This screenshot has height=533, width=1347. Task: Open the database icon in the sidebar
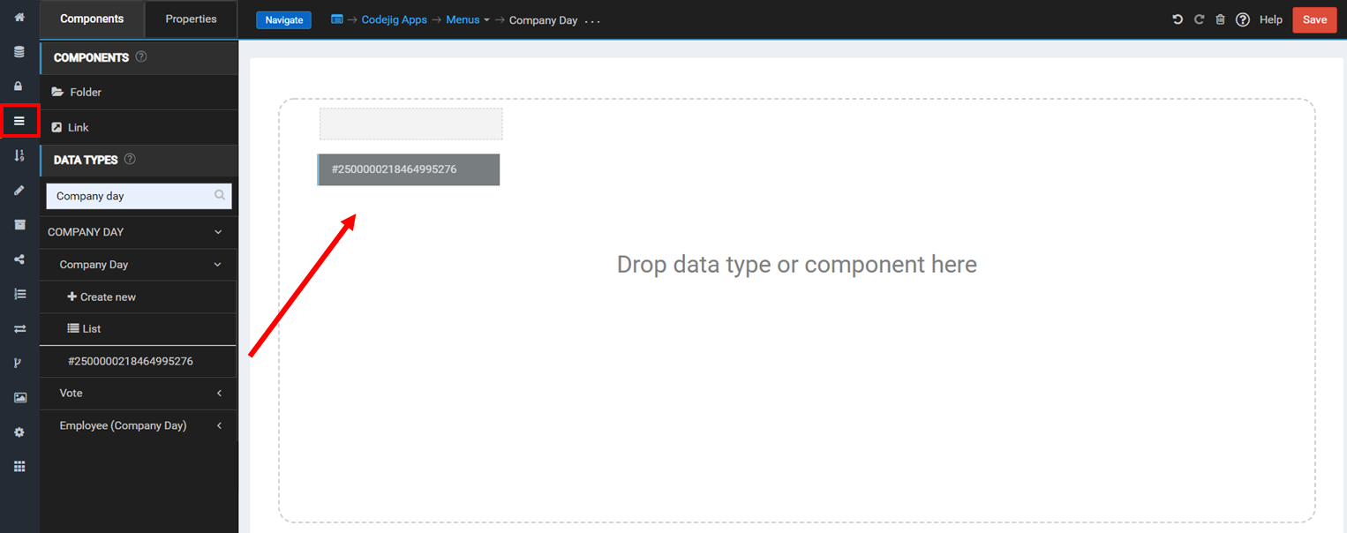(19, 52)
